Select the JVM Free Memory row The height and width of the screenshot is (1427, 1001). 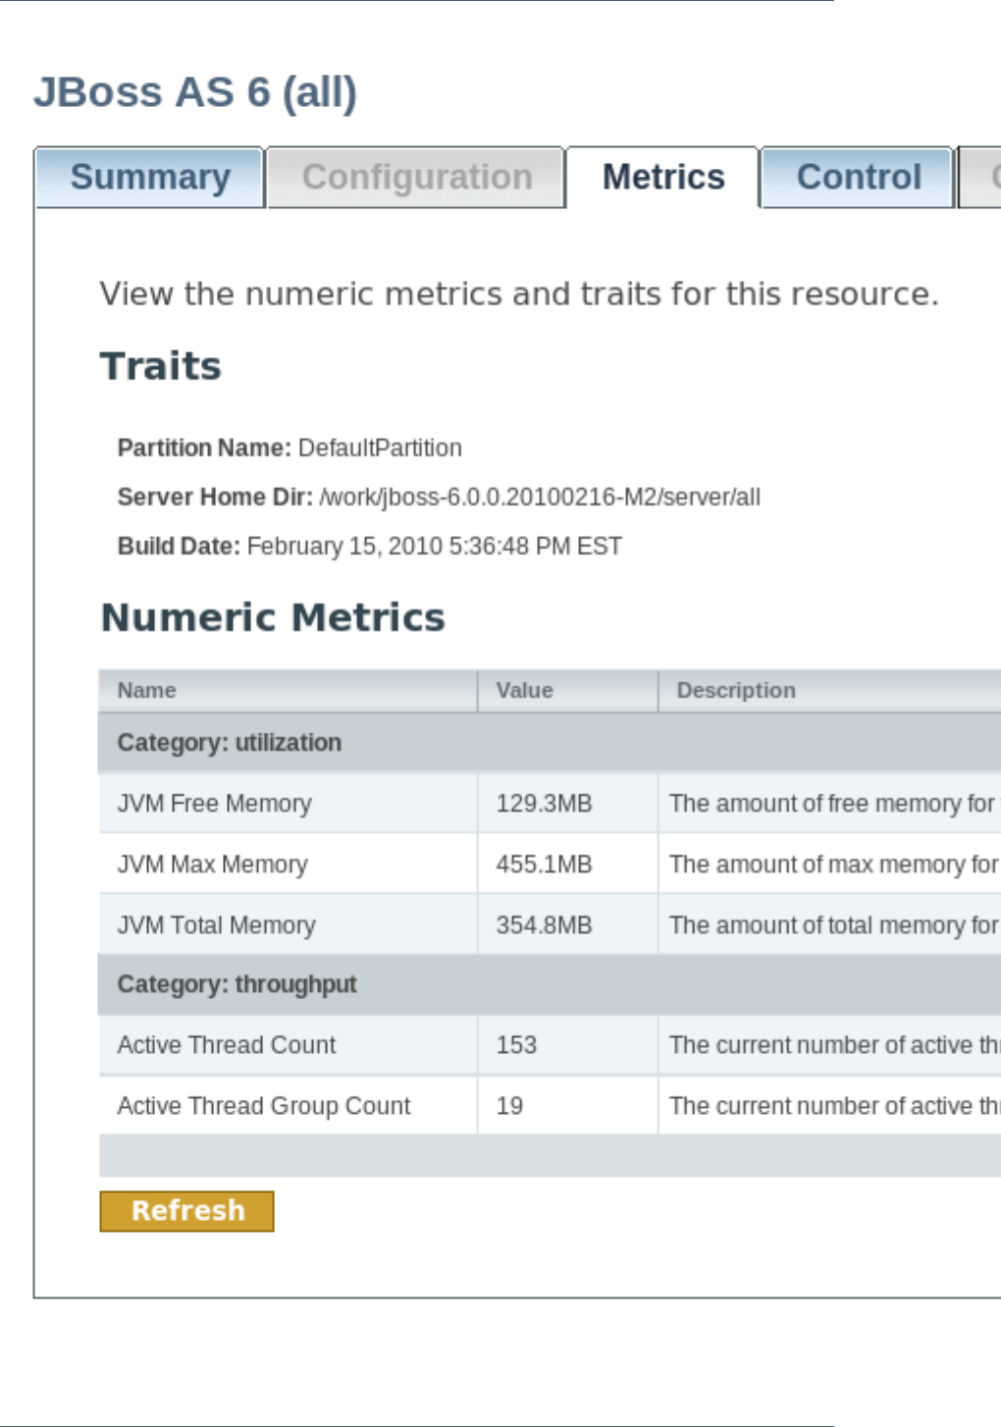tap(215, 804)
